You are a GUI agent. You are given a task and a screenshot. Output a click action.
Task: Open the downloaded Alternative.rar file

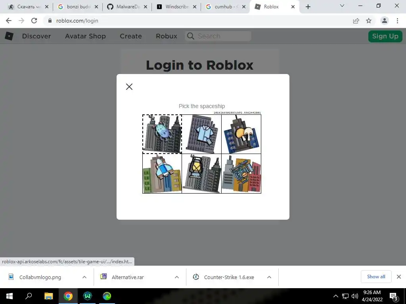pyautogui.click(x=128, y=277)
